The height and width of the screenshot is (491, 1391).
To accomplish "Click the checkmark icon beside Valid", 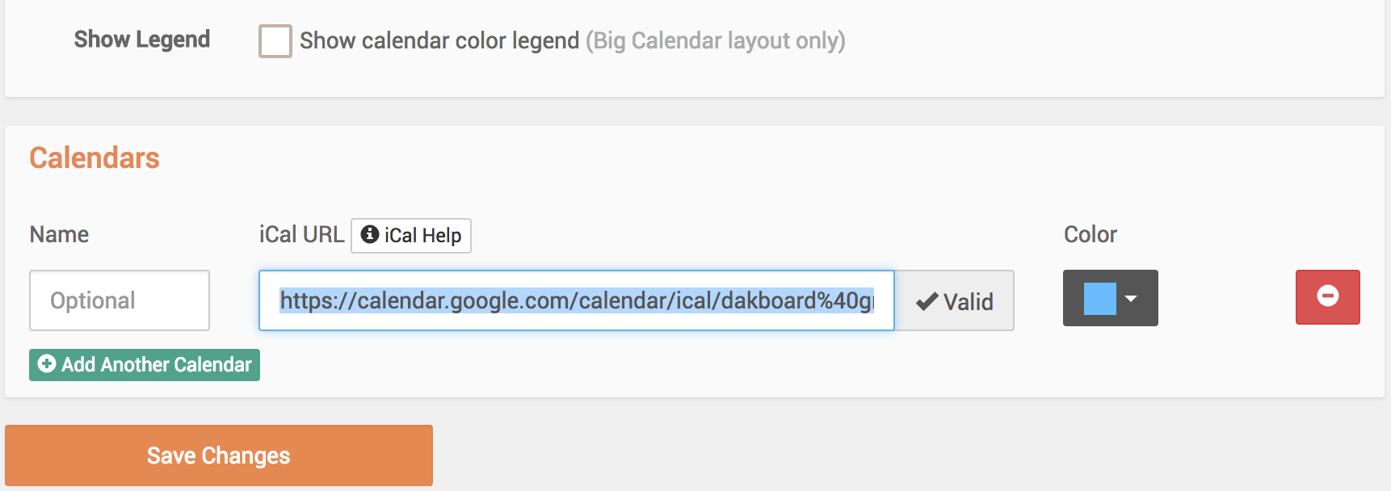I will coord(927,302).
